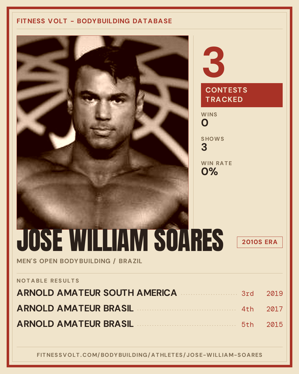Select the 2015 year entry
299x374 pixels.
tap(275, 324)
